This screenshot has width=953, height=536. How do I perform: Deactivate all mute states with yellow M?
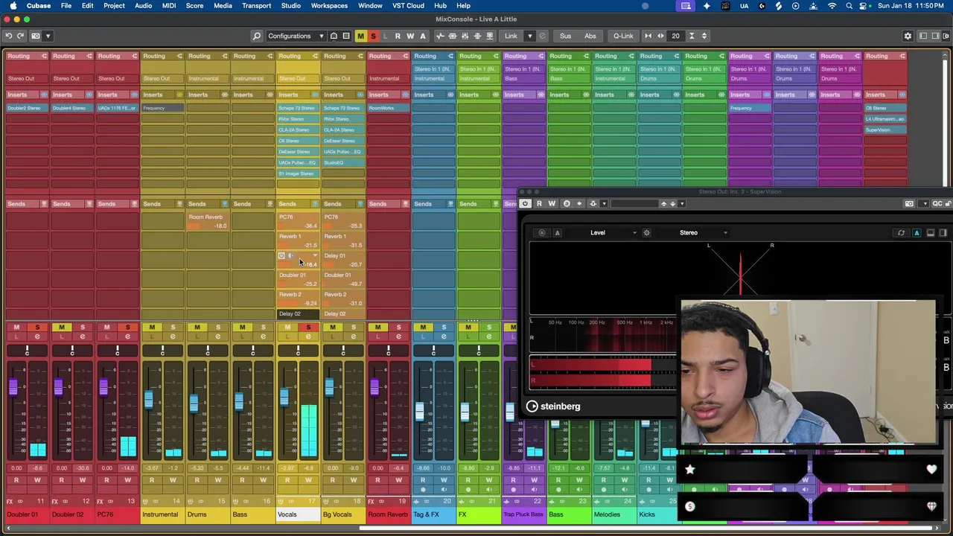coord(360,36)
